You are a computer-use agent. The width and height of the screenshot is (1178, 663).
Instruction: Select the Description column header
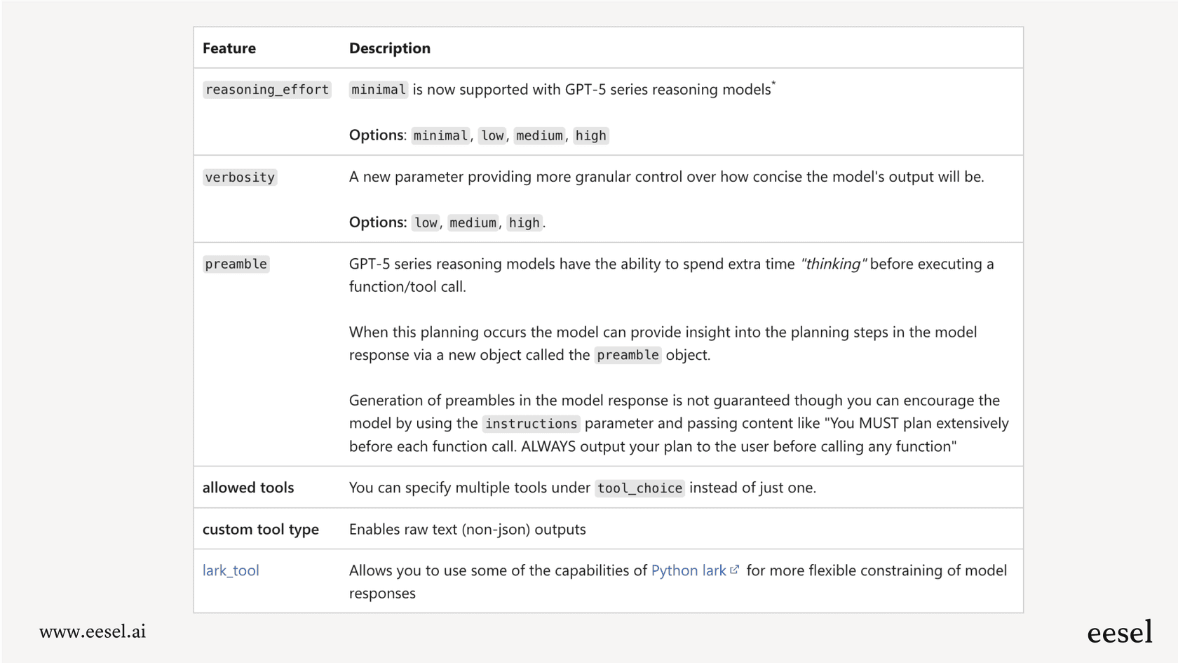click(390, 48)
